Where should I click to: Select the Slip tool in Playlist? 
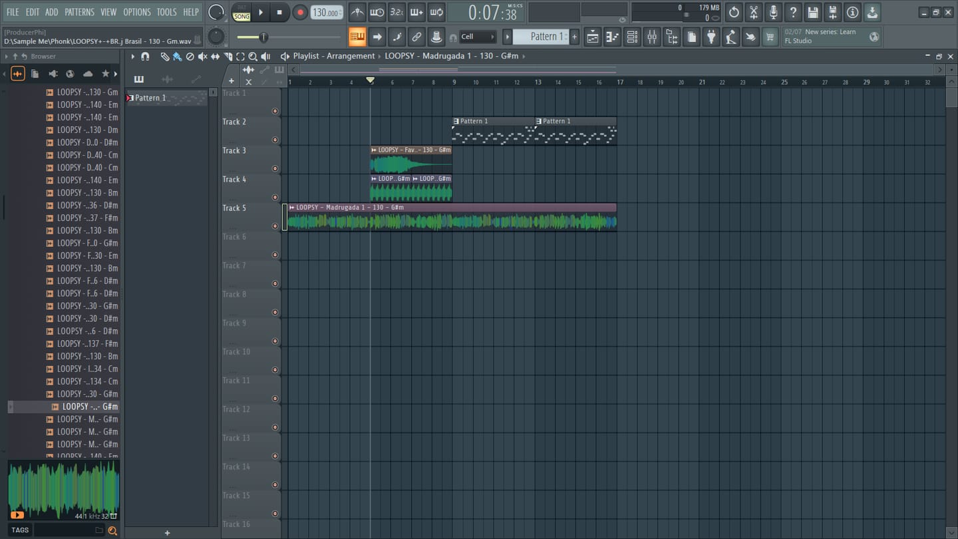point(215,57)
